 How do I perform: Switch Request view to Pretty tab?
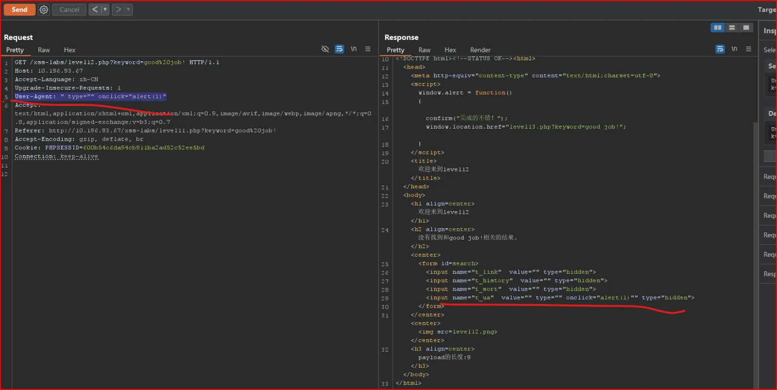click(15, 50)
